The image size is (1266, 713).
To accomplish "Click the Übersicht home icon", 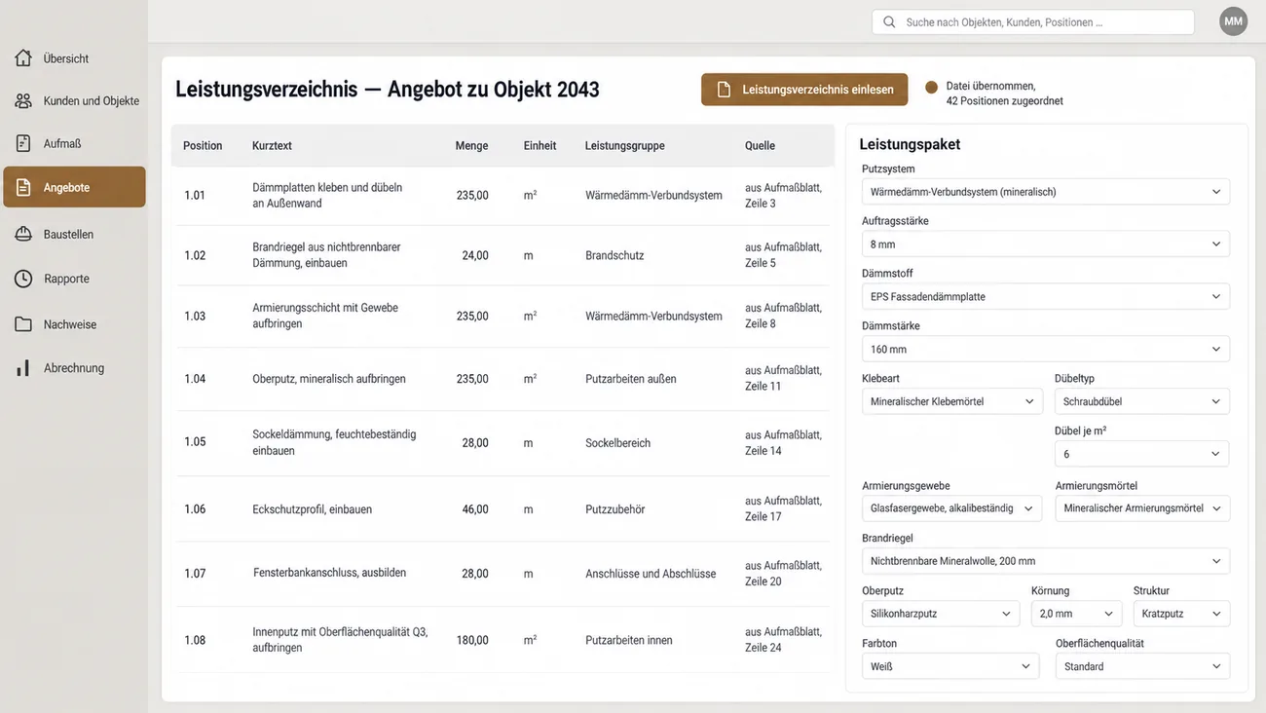I will [23, 58].
